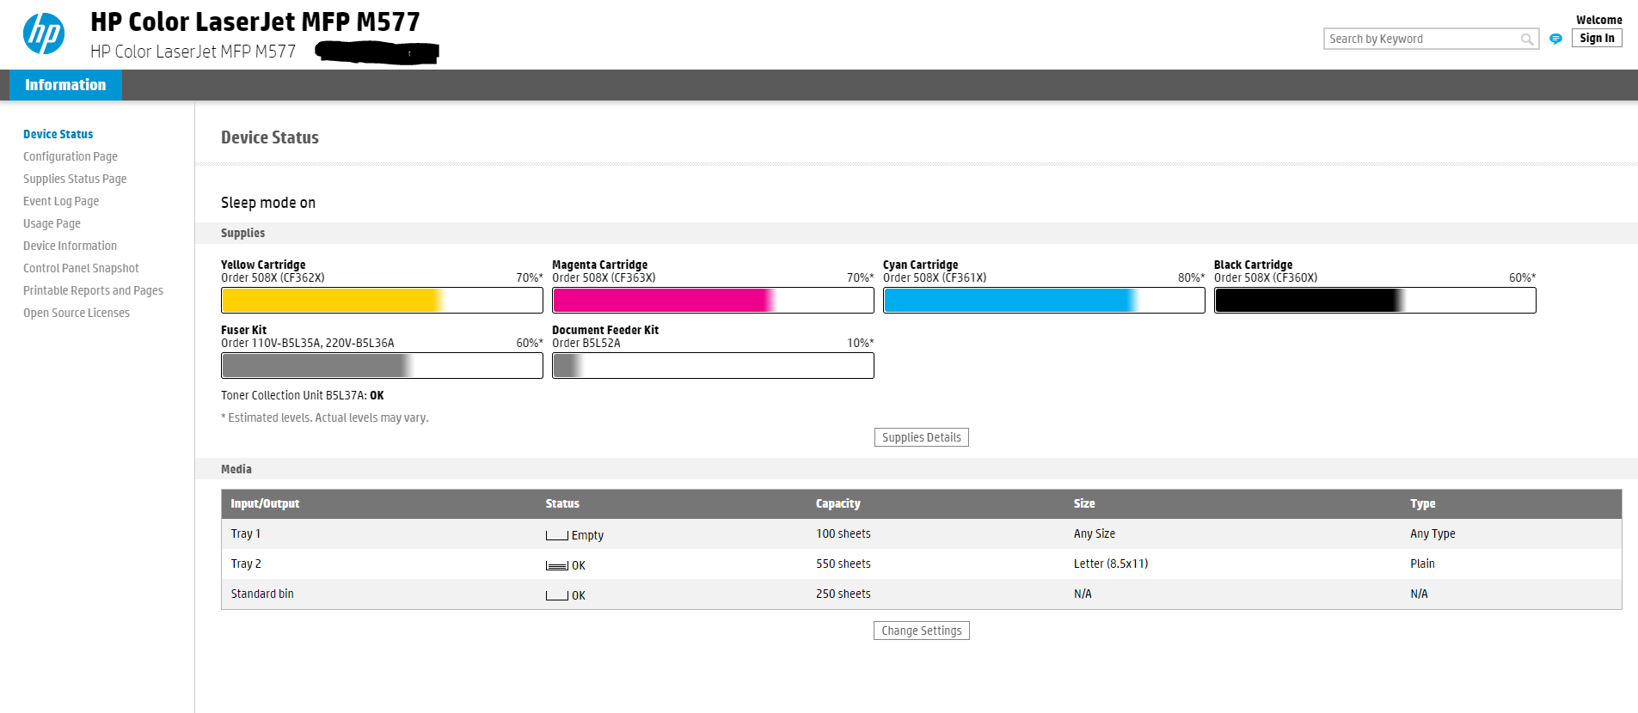Click the cyan cartridge level bar
Screen dimensions: 1638x713
[1044, 301]
